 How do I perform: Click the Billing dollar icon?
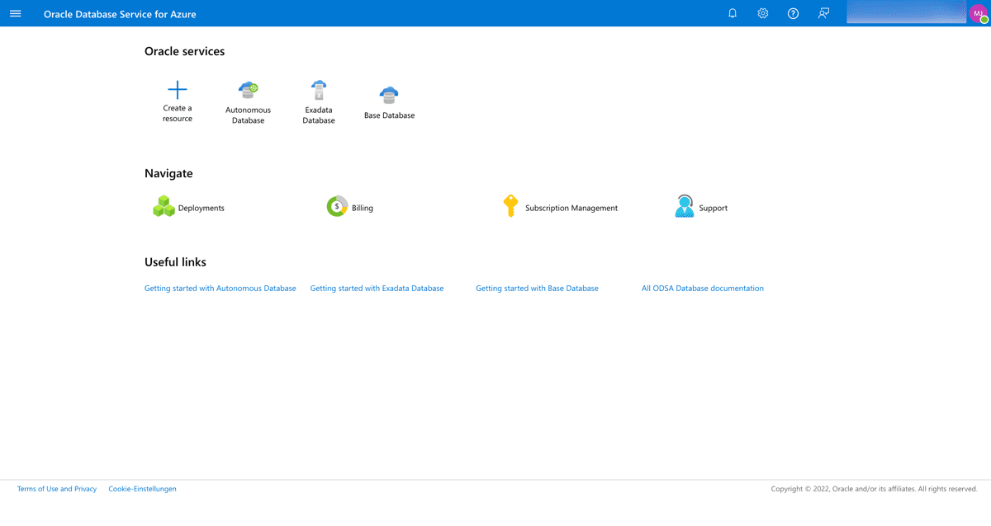(x=337, y=206)
